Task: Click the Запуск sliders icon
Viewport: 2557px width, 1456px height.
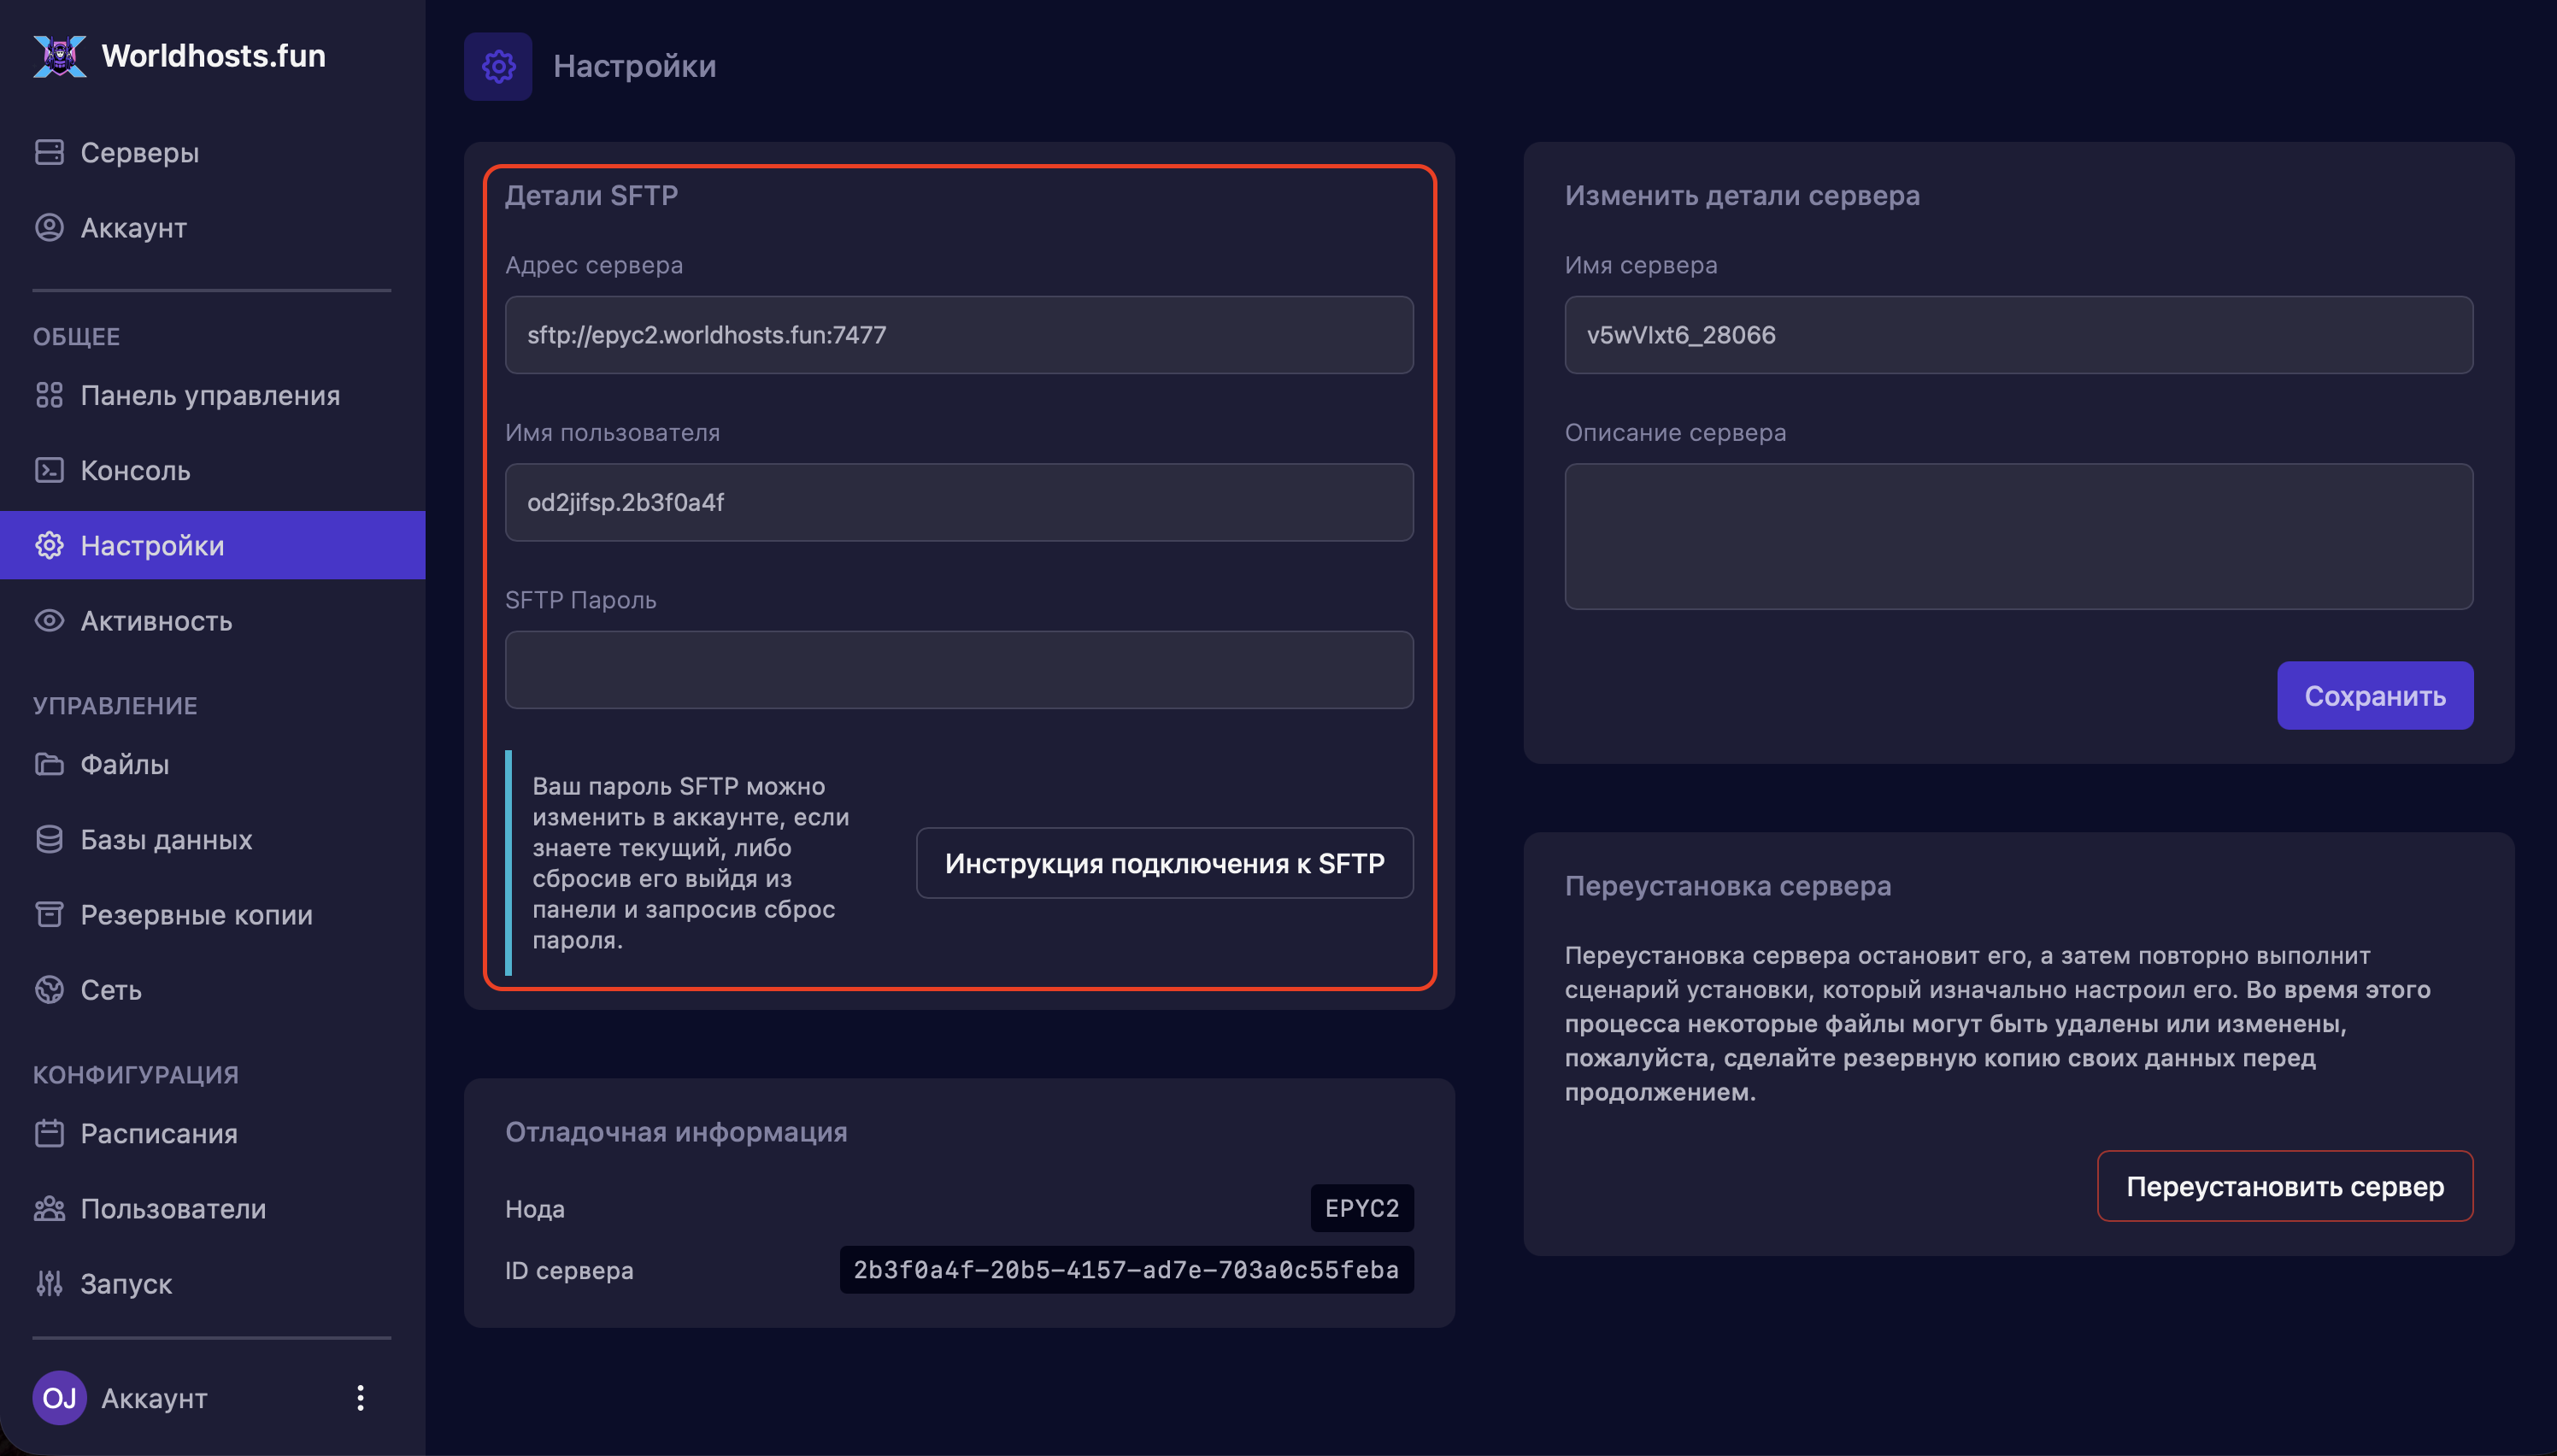Action: click(49, 1283)
